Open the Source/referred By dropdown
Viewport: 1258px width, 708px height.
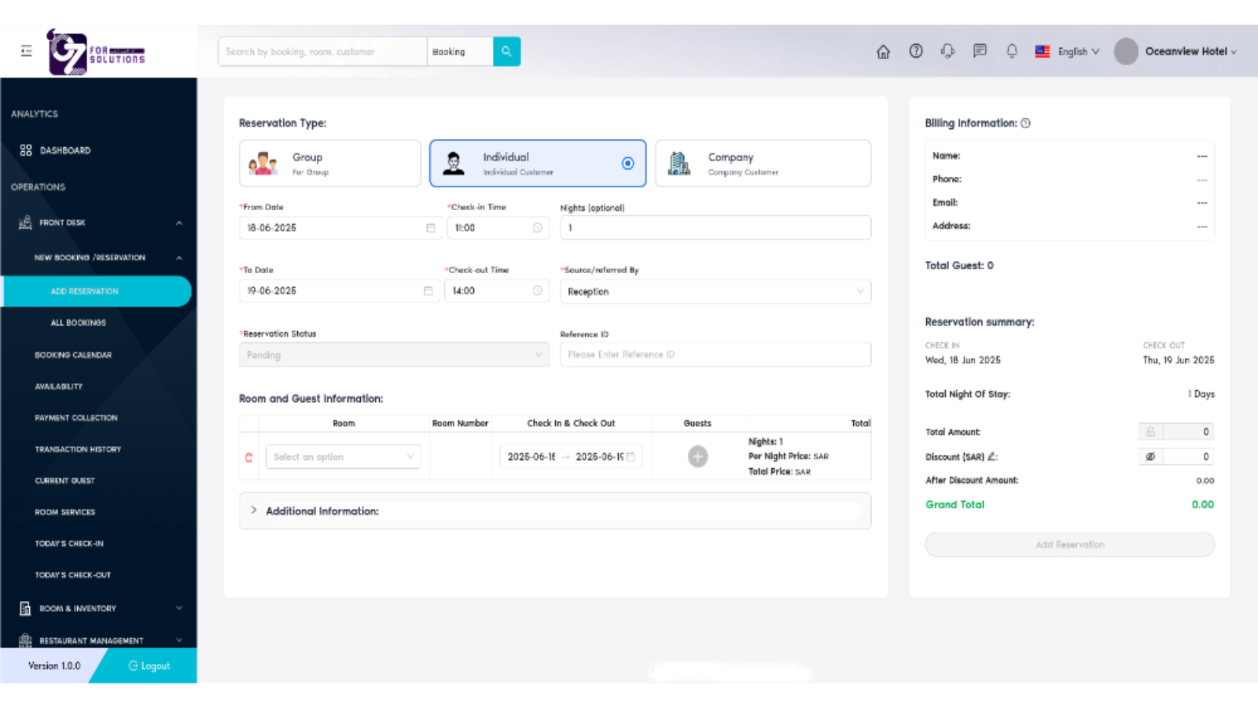715,292
